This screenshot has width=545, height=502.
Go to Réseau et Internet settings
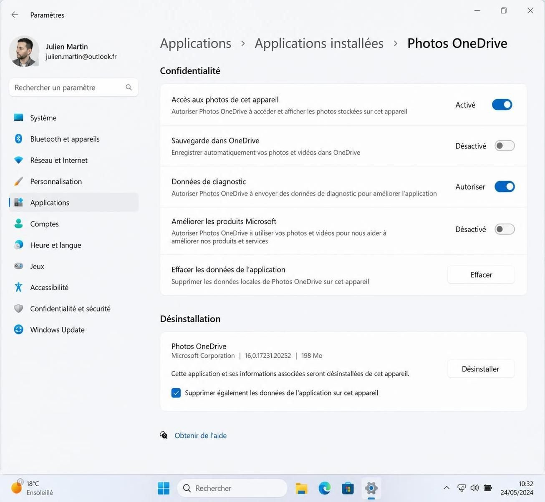point(73,160)
